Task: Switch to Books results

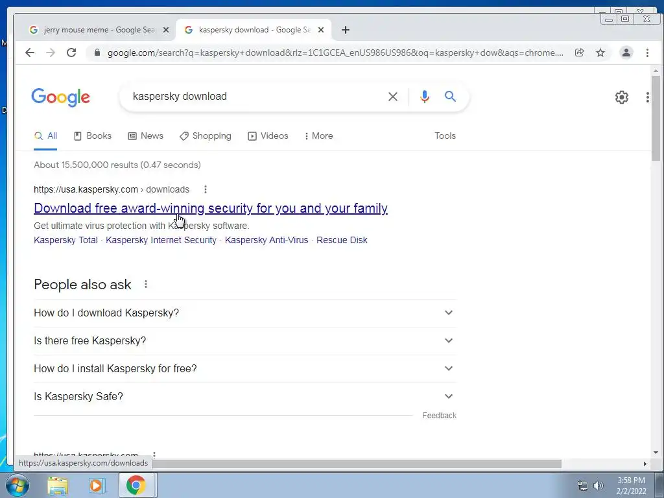Action: pyautogui.click(x=93, y=136)
